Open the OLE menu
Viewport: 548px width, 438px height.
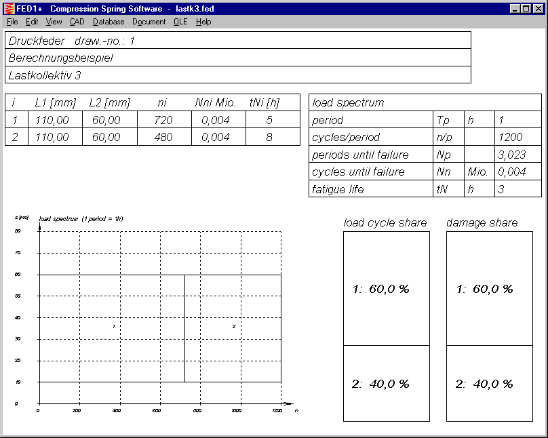point(180,22)
